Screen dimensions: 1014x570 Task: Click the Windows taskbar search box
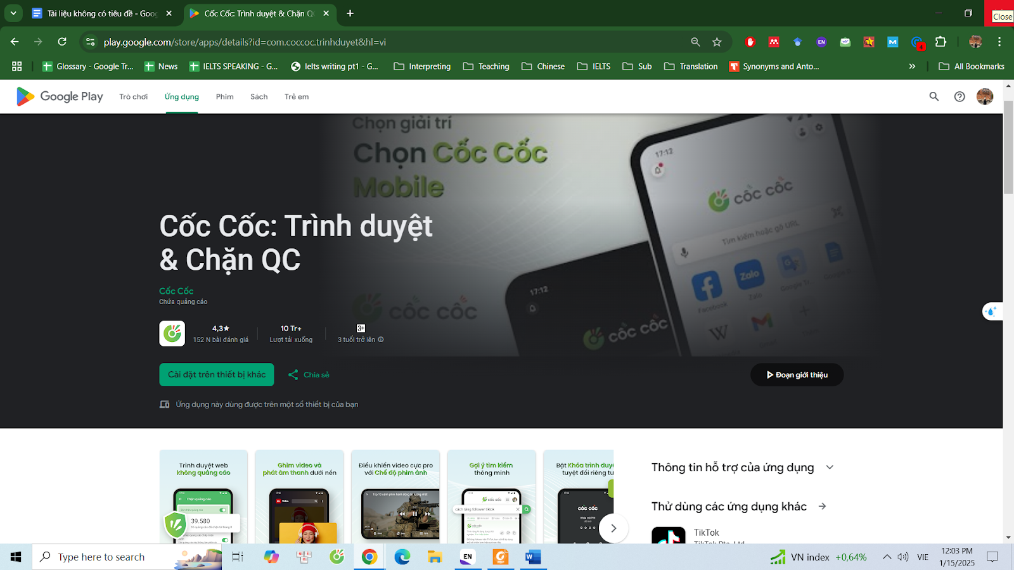pyautogui.click(x=127, y=557)
